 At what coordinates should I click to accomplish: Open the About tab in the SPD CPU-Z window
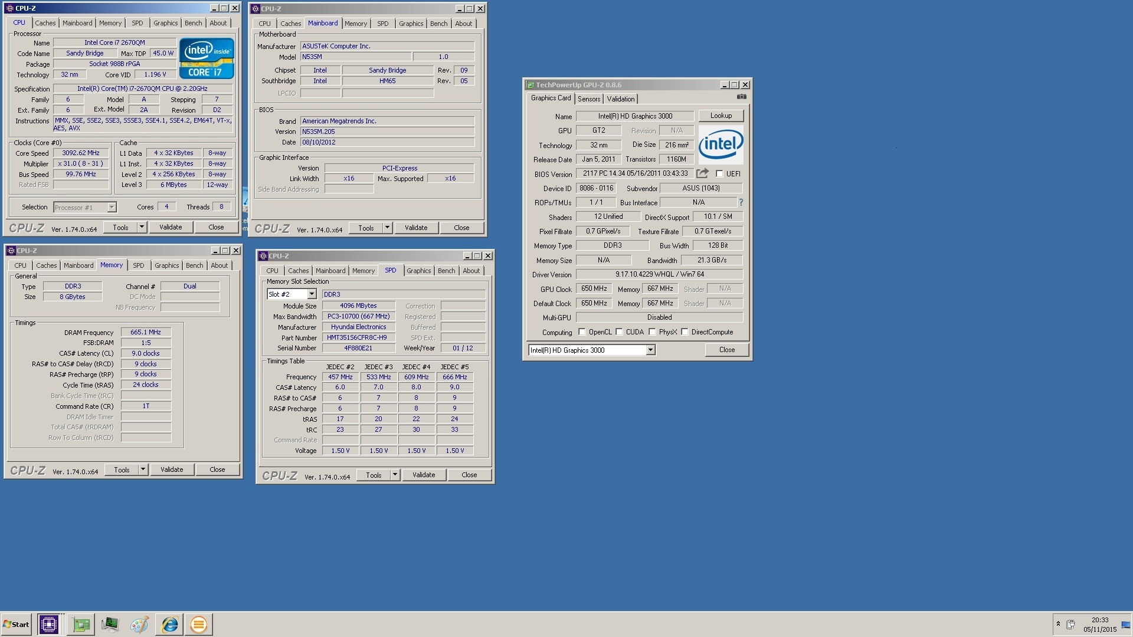[x=471, y=271]
